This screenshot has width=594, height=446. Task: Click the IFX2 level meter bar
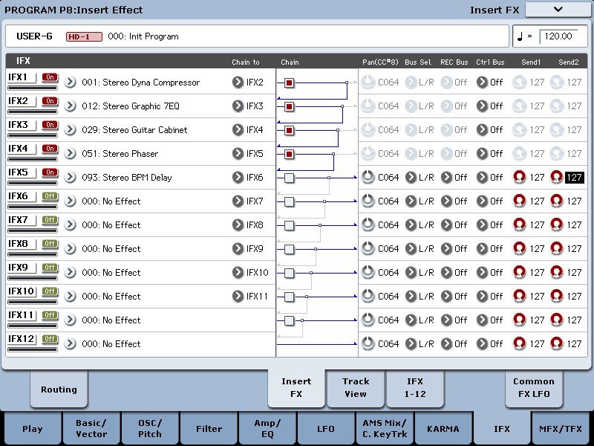pos(32,111)
